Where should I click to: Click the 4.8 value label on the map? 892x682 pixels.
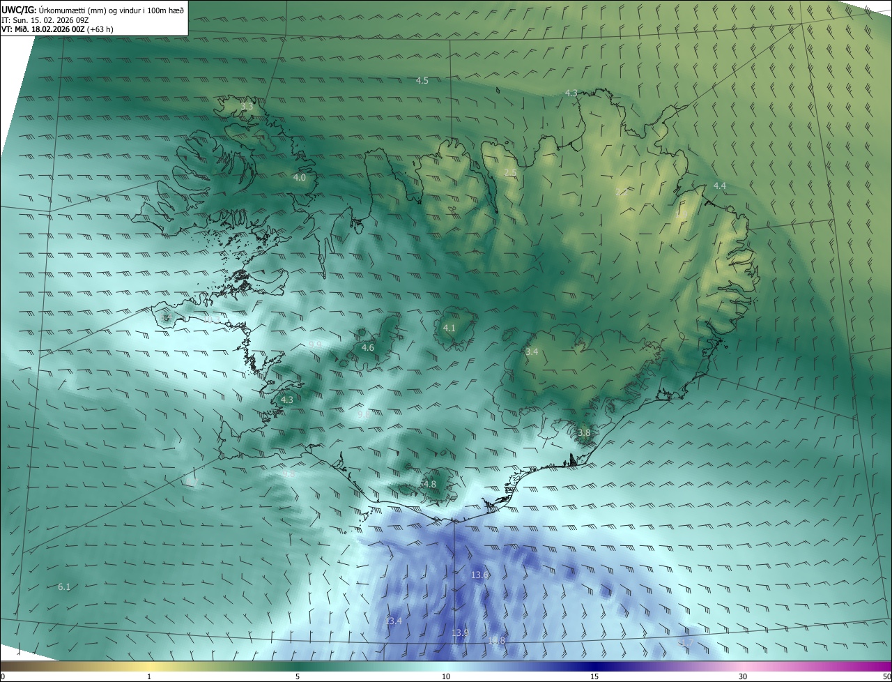click(429, 484)
